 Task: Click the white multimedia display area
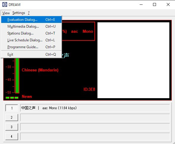133,60
